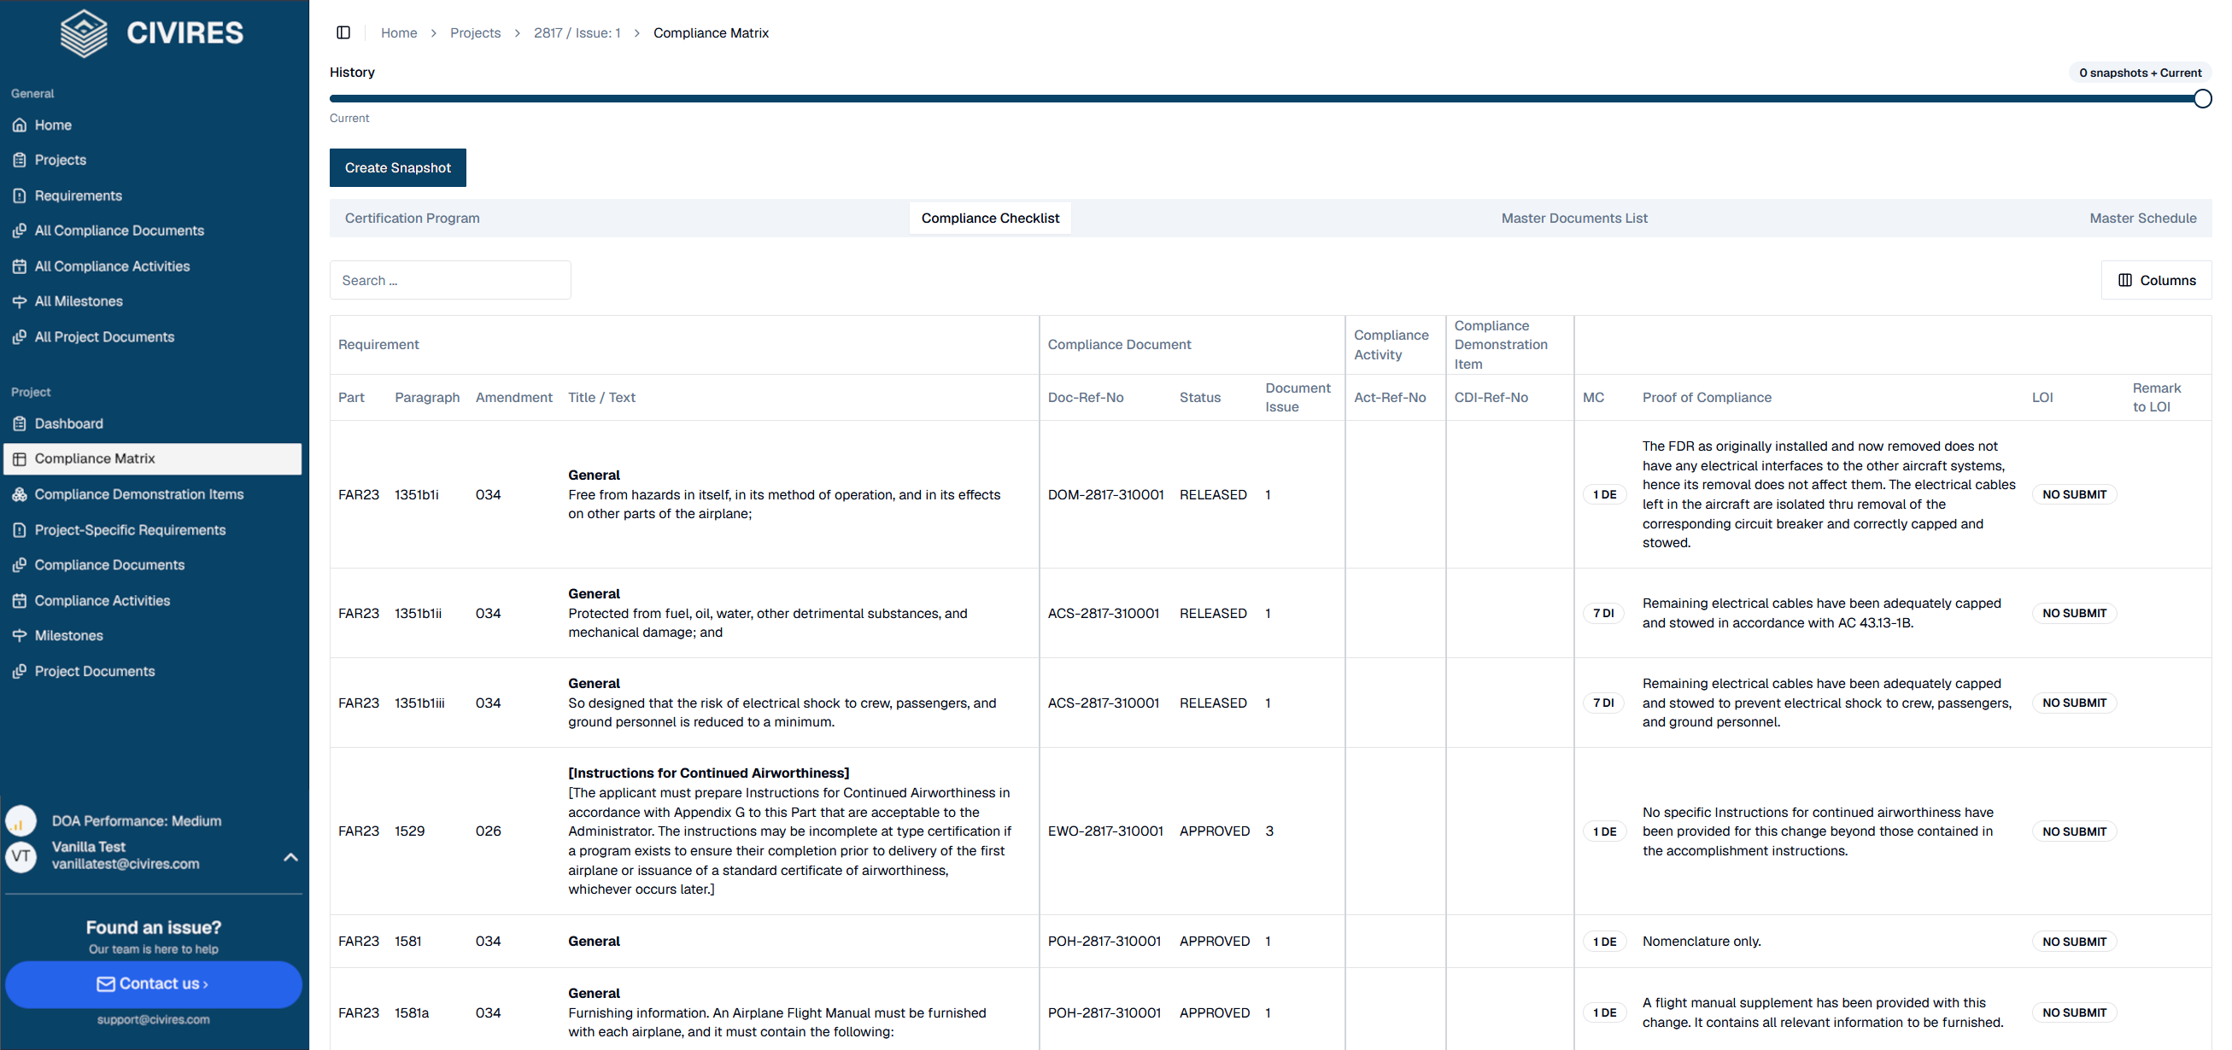Screen dimensions: 2232x1050
Task: Click the Proof of Compliance column header
Action: click(1706, 398)
